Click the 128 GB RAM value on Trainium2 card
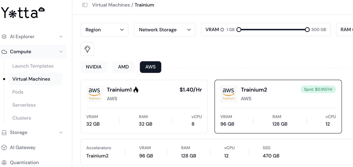Screen dimensions: 353x167 tap(280, 124)
